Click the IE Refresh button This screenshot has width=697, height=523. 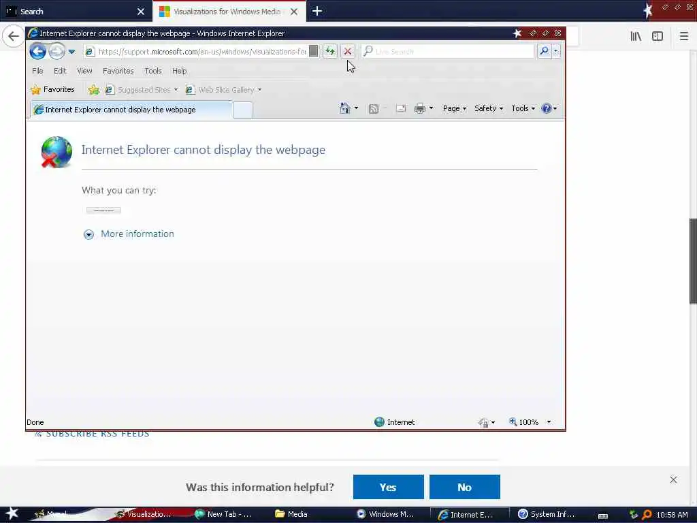point(330,52)
